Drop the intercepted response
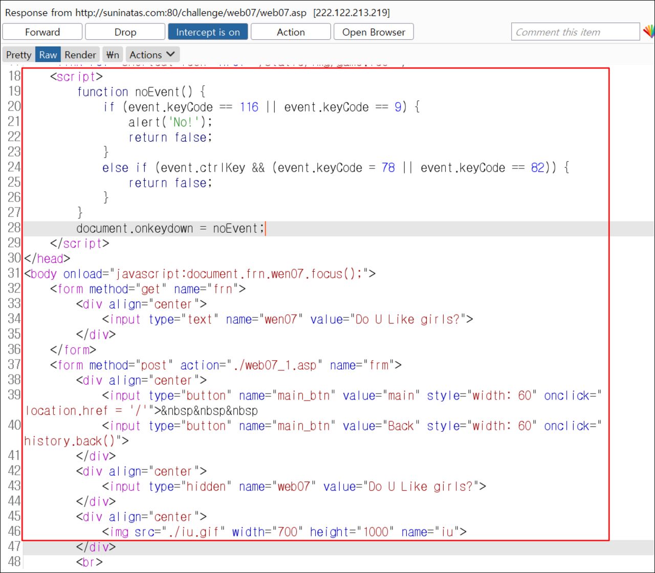The height and width of the screenshot is (573, 655). (125, 32)
